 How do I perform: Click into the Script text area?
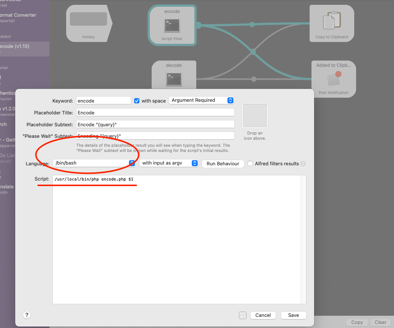pos(177,239)
